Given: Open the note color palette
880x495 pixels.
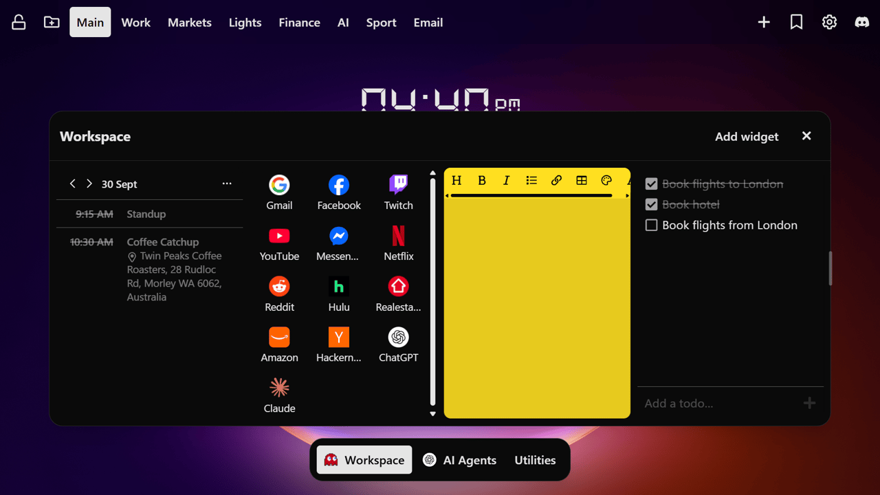Looking at the screenshot, I should tap(606, 180).
